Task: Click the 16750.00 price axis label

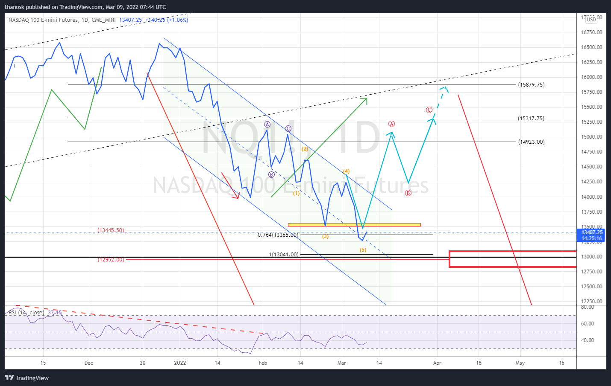Action: pos(591,32)
